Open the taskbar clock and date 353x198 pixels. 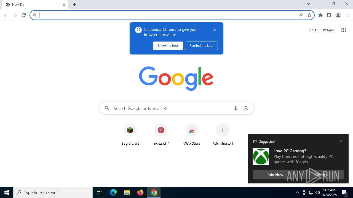330,193
